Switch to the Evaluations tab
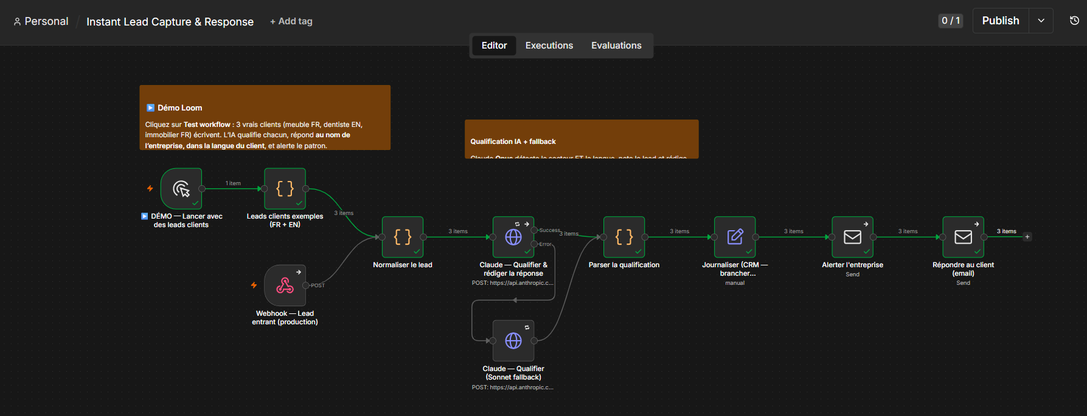1087x416 pixels. point(616,46)
